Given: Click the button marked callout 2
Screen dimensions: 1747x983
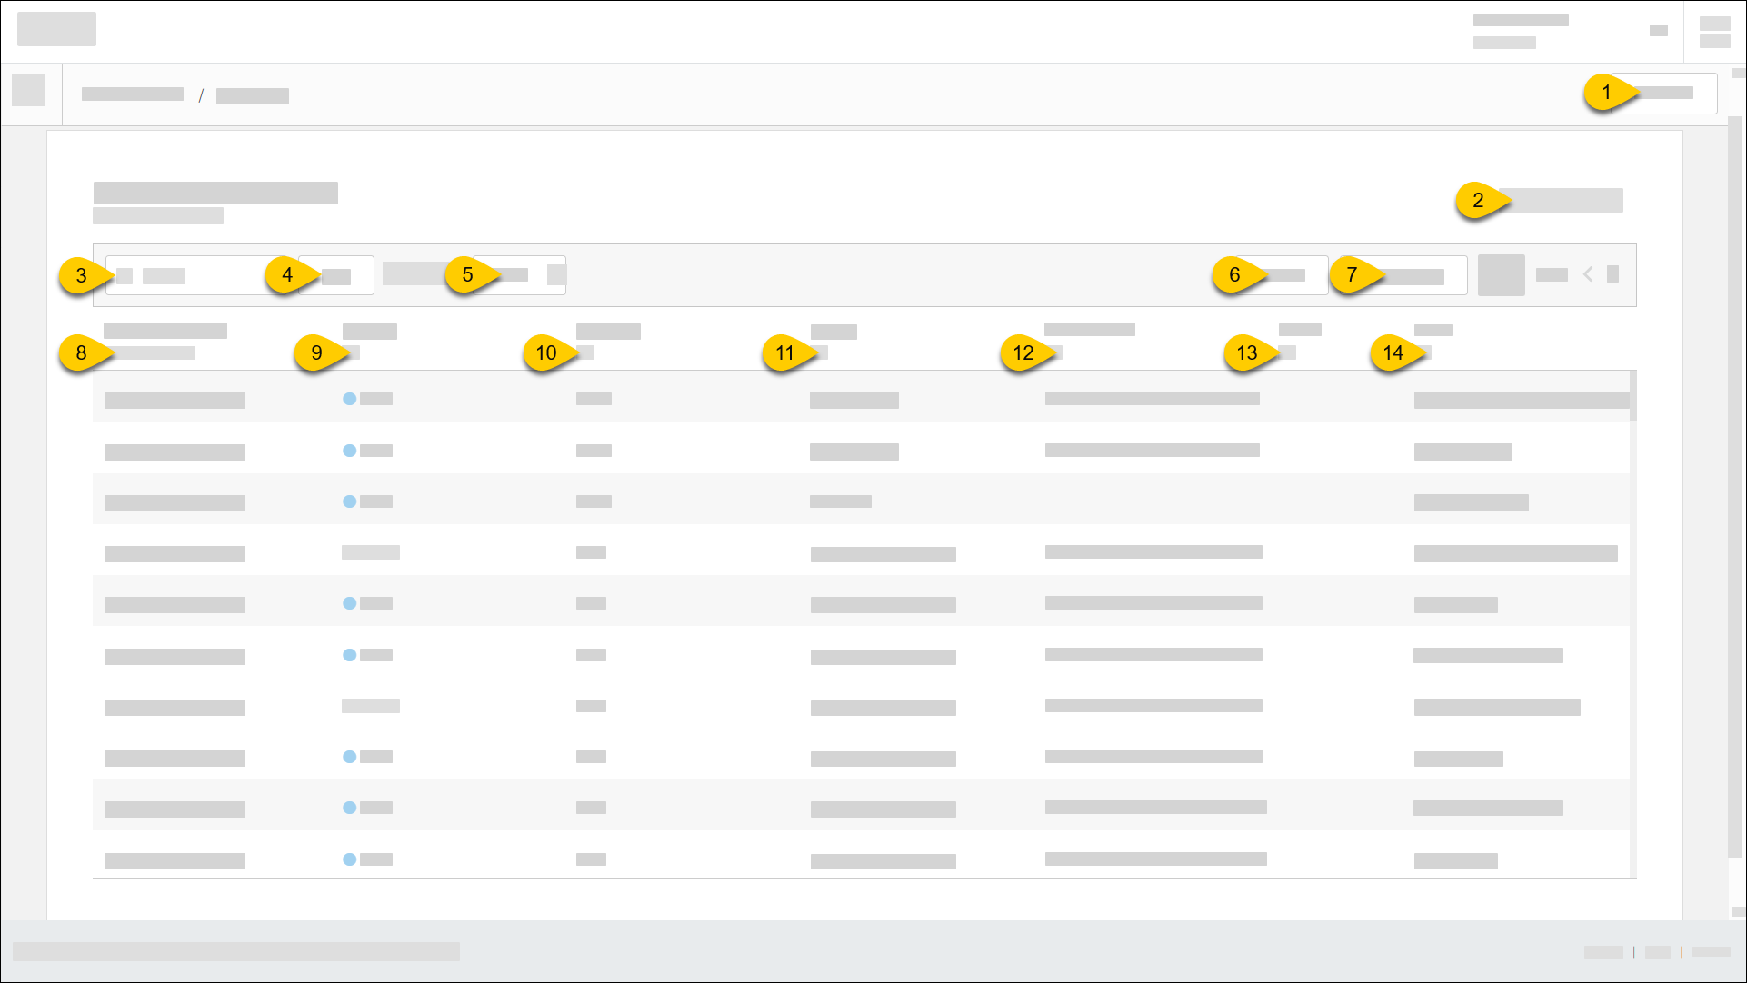Looking at the screenshot, I should pyautogui.click(x=1561, y=200).
